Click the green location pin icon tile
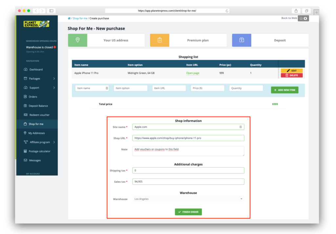Screen dimensions: 336x234 click(x=77, y=40)
